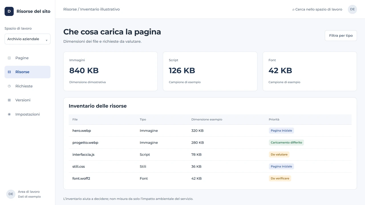Image resolution: width=365 pixels, height=205 pixels.
Task: Click the Da verificare badge
Action: [x=280, y=179]
